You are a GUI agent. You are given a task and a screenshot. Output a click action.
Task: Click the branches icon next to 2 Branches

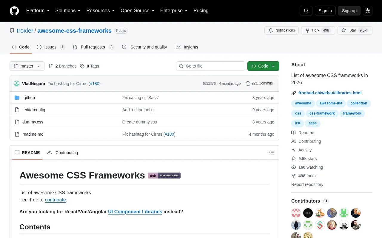[51, 66]
